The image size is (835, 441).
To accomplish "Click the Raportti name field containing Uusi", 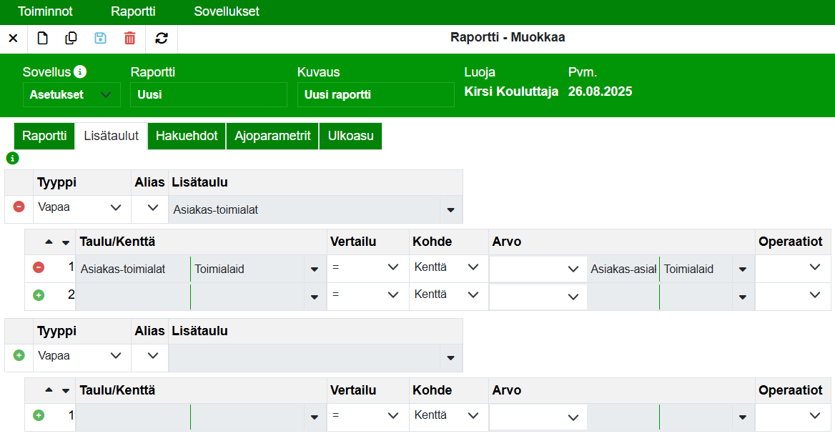I will coord(208,95).
